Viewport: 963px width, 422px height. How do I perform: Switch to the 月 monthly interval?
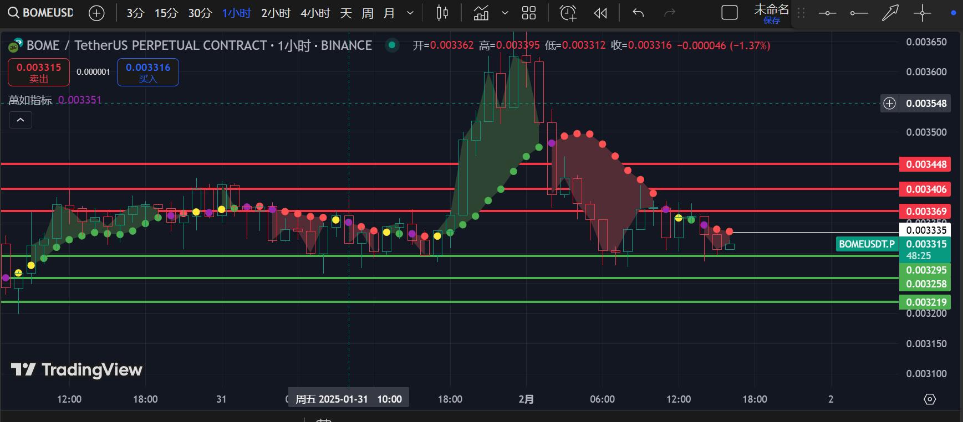(389, 13)
